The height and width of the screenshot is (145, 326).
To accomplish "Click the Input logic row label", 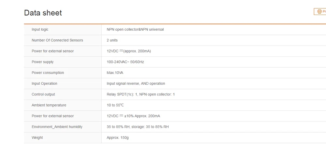I will pyautogui.click(x=40, y=30).
